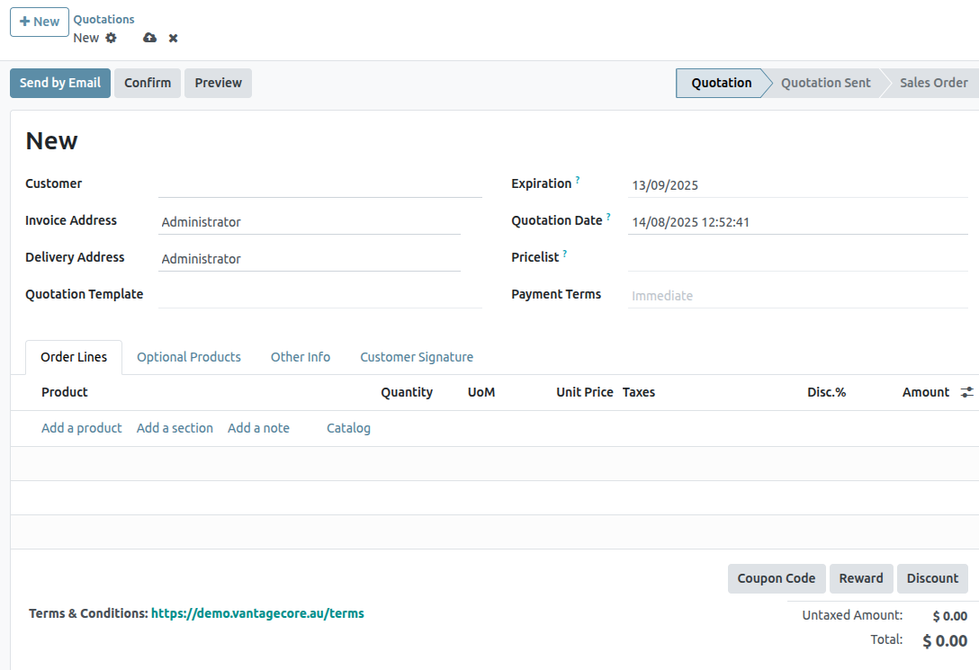Screen dimensions: 979x670
Task: Open the Terms & Conditions URL link
Action: click(257, 613)
